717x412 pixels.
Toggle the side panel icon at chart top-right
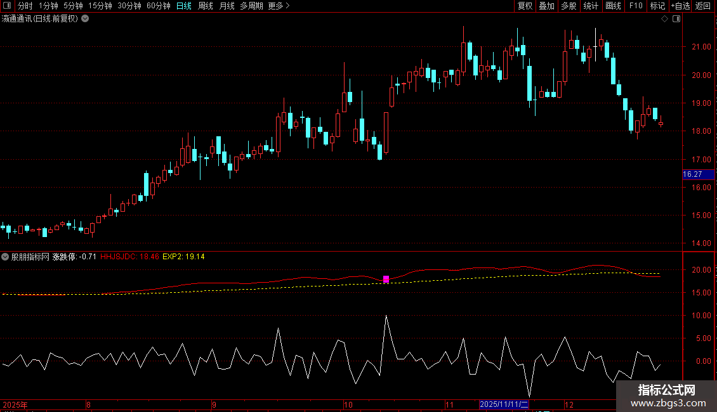click(676, 19)
